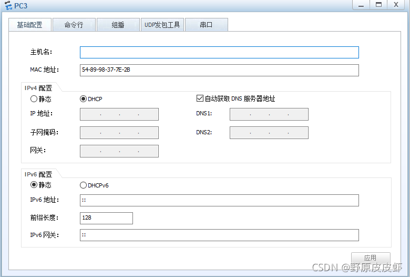Open the 串口 tab
This screenshot has width=410, height=277.
[x=206, y=25]
